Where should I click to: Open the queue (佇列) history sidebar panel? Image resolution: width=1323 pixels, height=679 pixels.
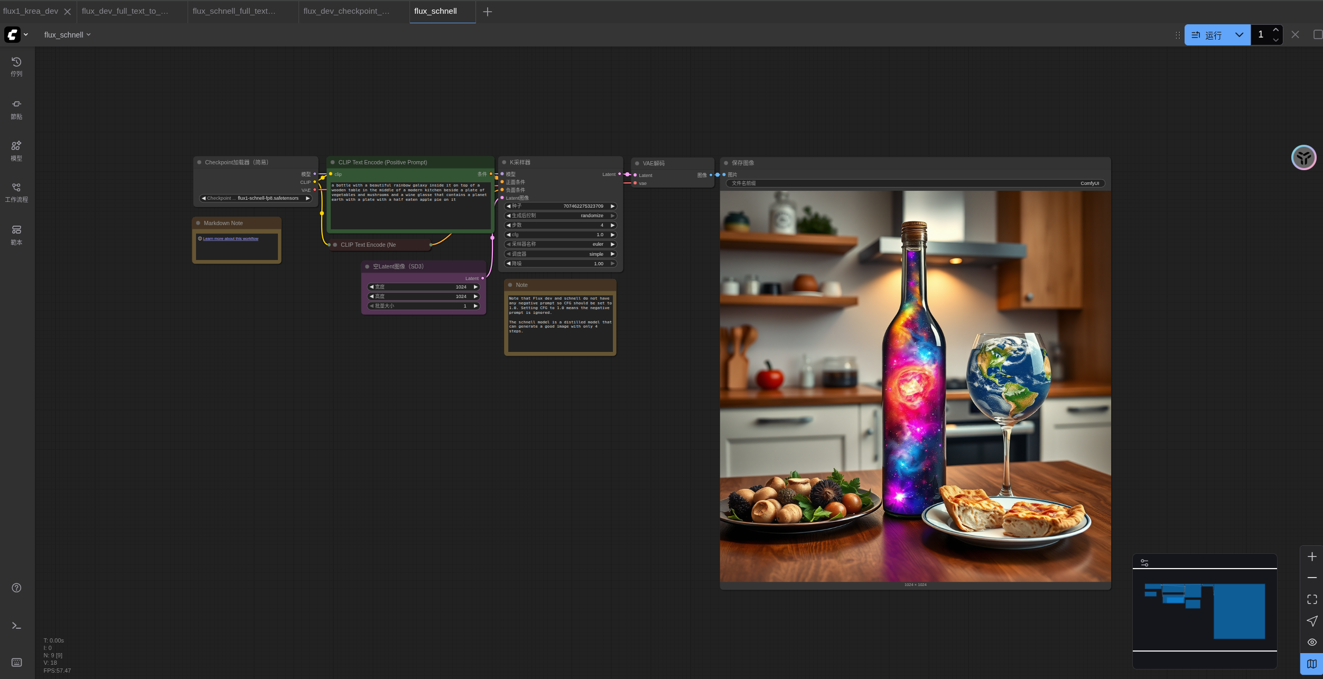(x=16, y=67)
